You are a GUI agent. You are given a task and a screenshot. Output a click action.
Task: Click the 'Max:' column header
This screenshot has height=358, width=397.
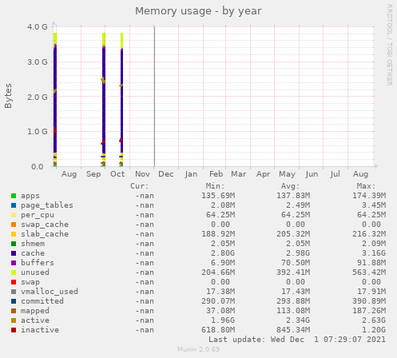pyautogui.click(x=366, y=186)
